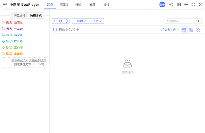Click the search magnifier icon

(x=198, y=21)
